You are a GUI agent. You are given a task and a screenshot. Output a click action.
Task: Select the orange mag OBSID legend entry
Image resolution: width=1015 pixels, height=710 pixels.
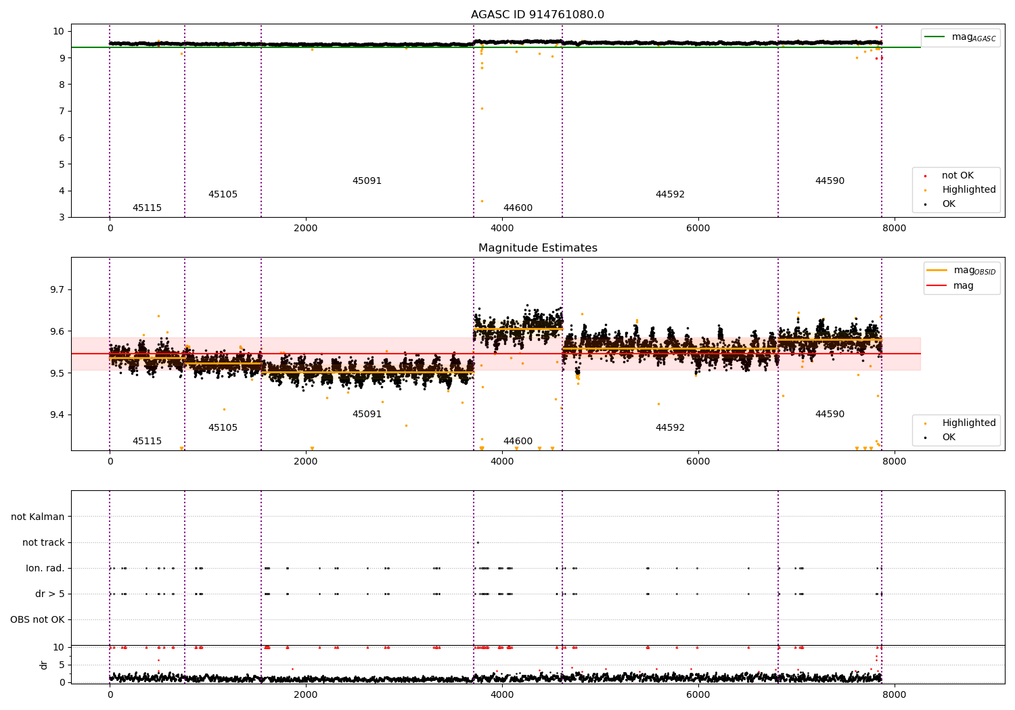point(961,270)
